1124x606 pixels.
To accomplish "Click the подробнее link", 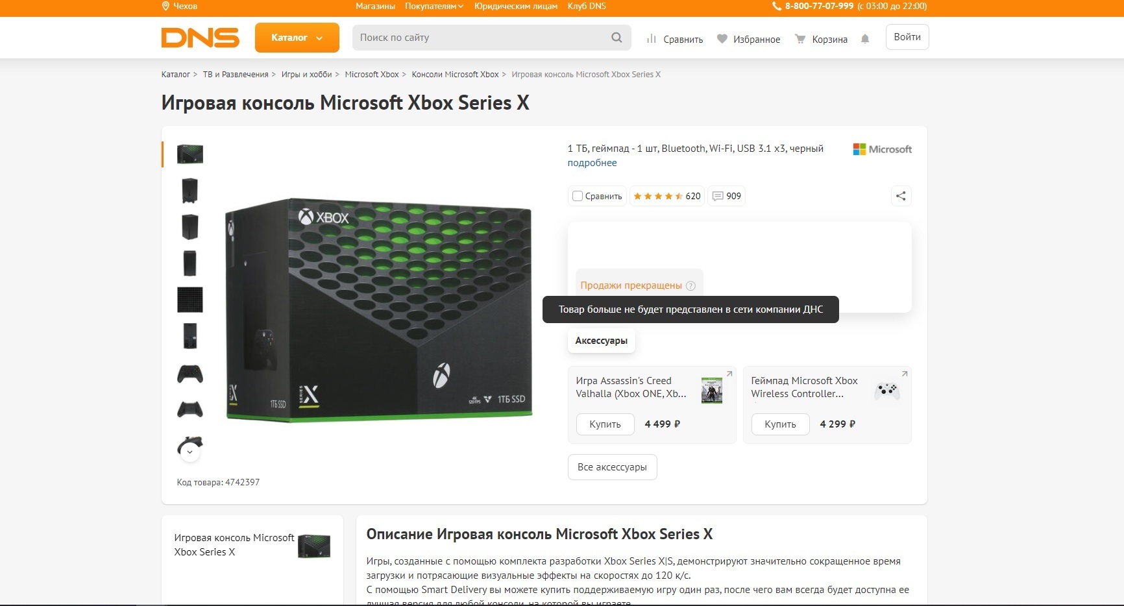I will point(592,163).
